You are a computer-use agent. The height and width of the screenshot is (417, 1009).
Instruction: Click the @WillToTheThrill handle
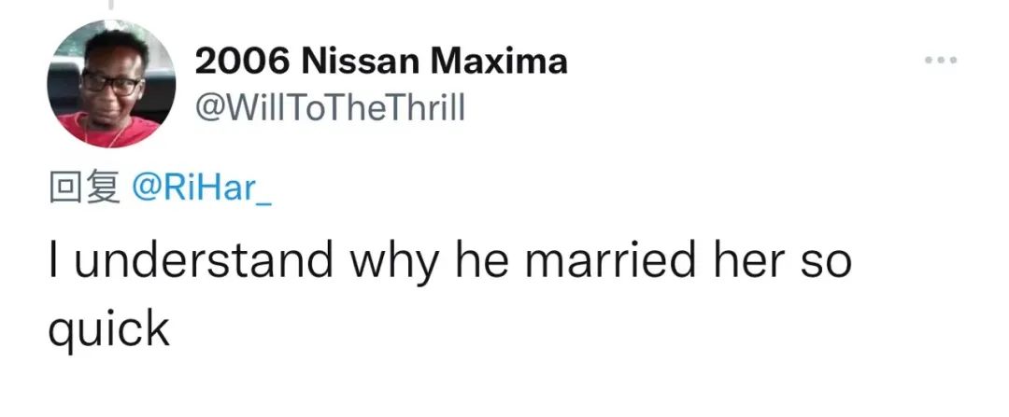pos(329,110)
